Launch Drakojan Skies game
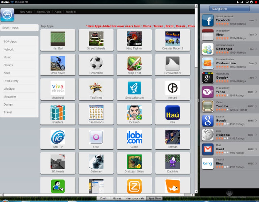The width and height of the screenshot is (259, 202). pos(134,163)
